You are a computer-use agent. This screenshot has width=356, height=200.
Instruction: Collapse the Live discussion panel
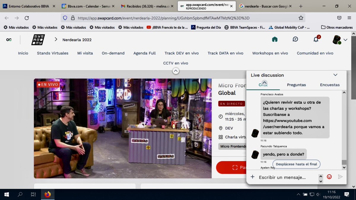[335, 75]
